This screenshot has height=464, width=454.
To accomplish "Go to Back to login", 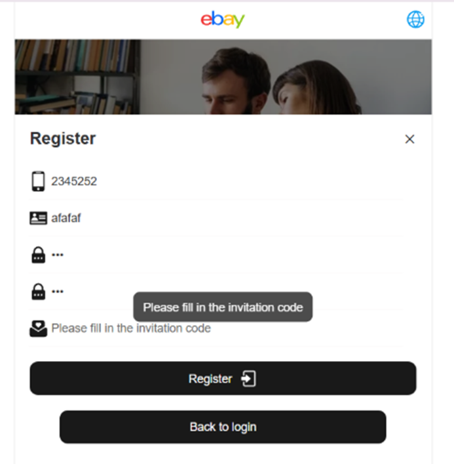I will click(x=223, y=427).
